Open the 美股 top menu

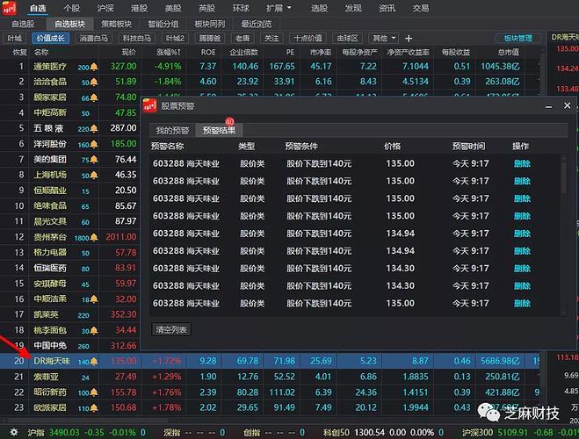(173, 8)
